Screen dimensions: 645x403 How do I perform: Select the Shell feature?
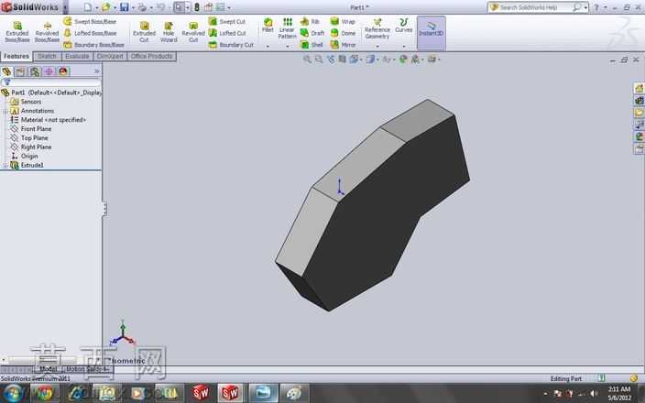coord(312,44)
